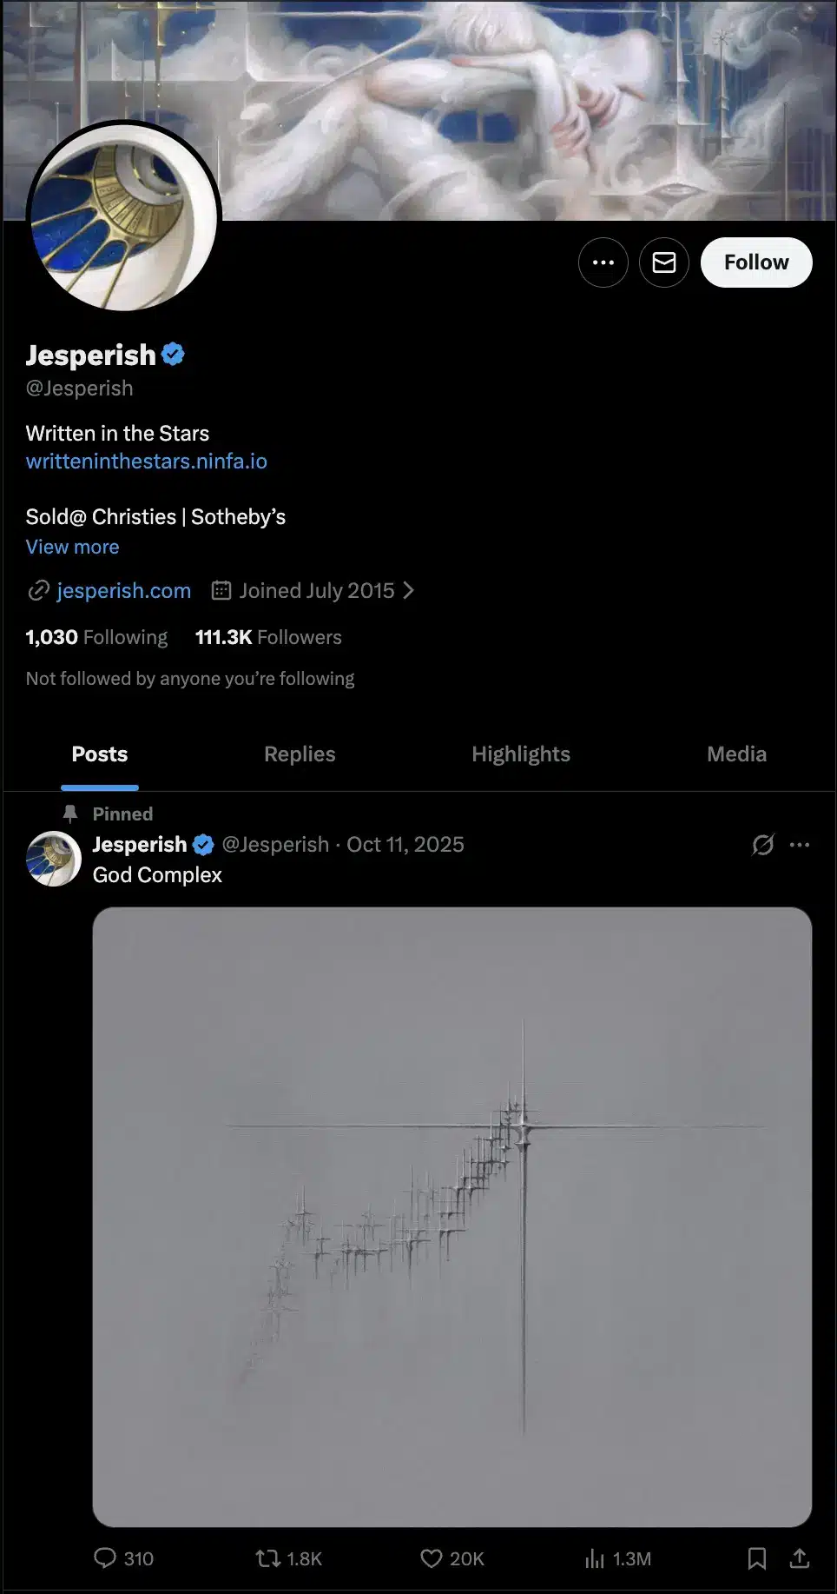The image size is (837, 1594).
Task: Open the direct message envelope icon
Action: tap(663, 262)
